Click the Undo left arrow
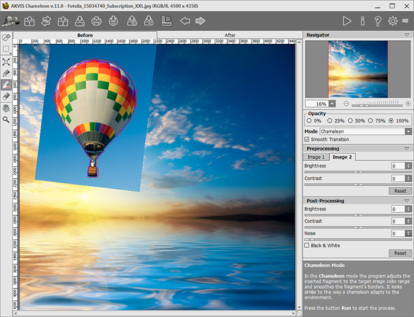 (185, 21)
